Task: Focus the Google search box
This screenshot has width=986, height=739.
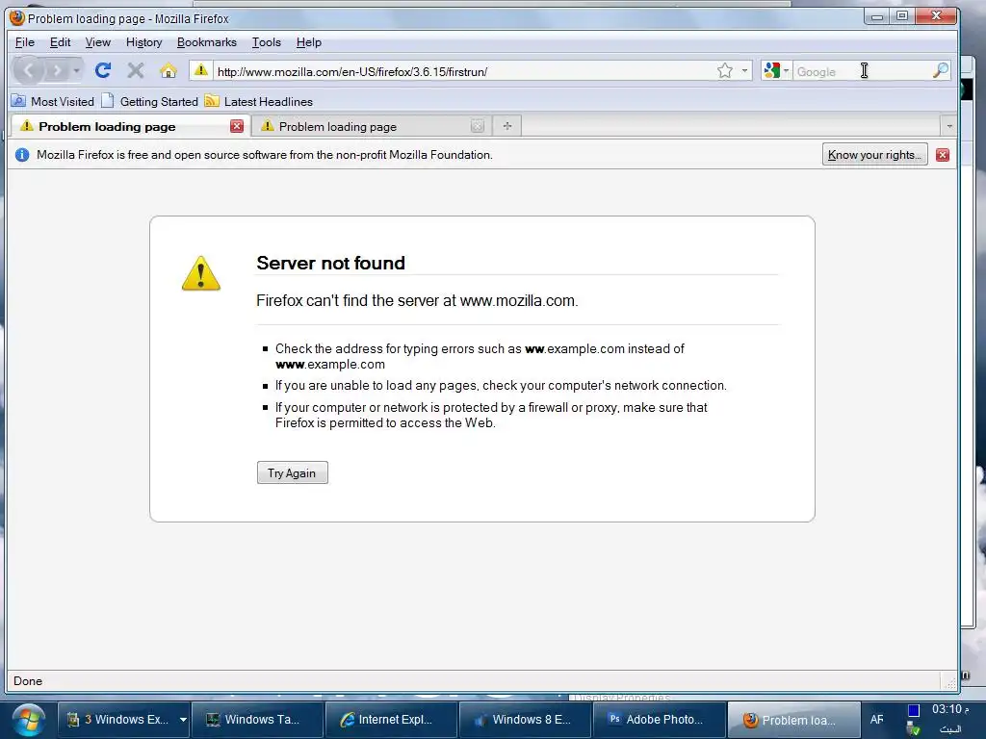Action: [x=862, y=71]
